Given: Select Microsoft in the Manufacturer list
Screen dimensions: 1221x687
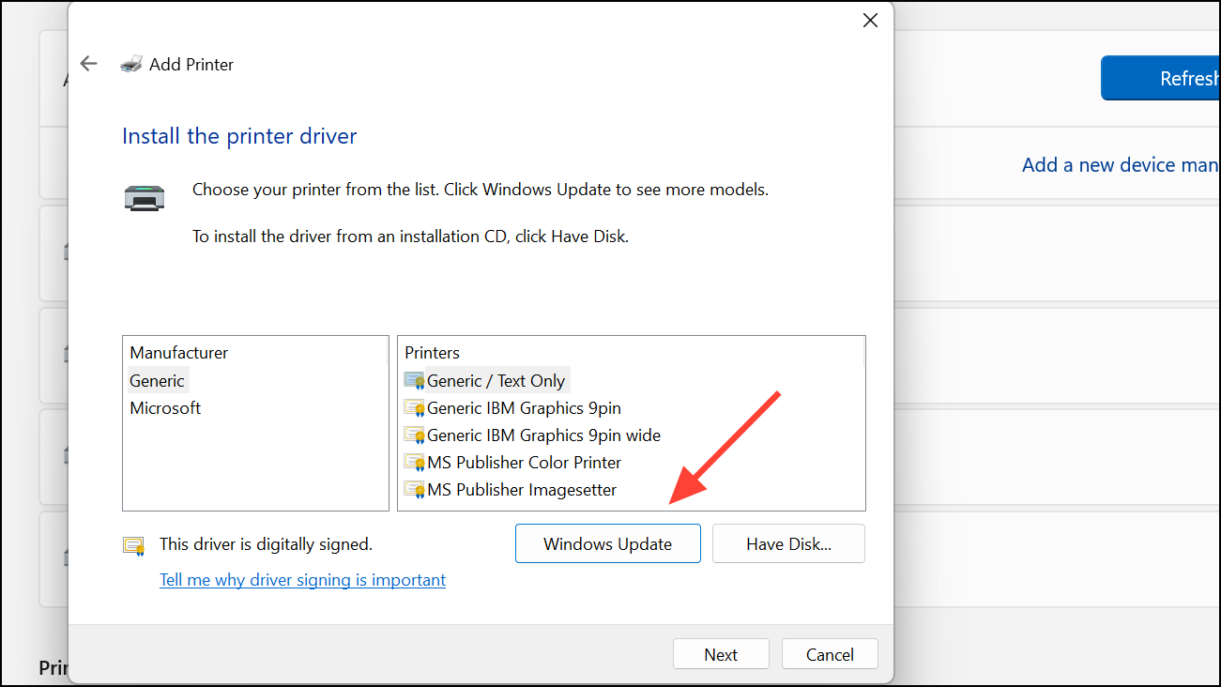Looking at the screenshot, I should pos(166,408).
